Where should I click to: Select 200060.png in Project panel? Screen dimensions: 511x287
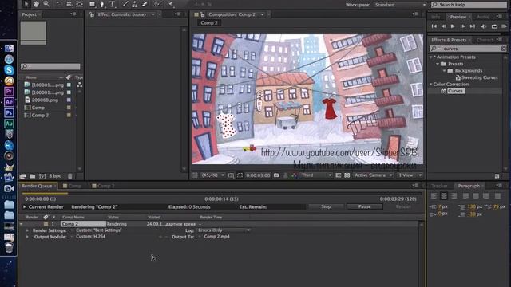[45, 100]
